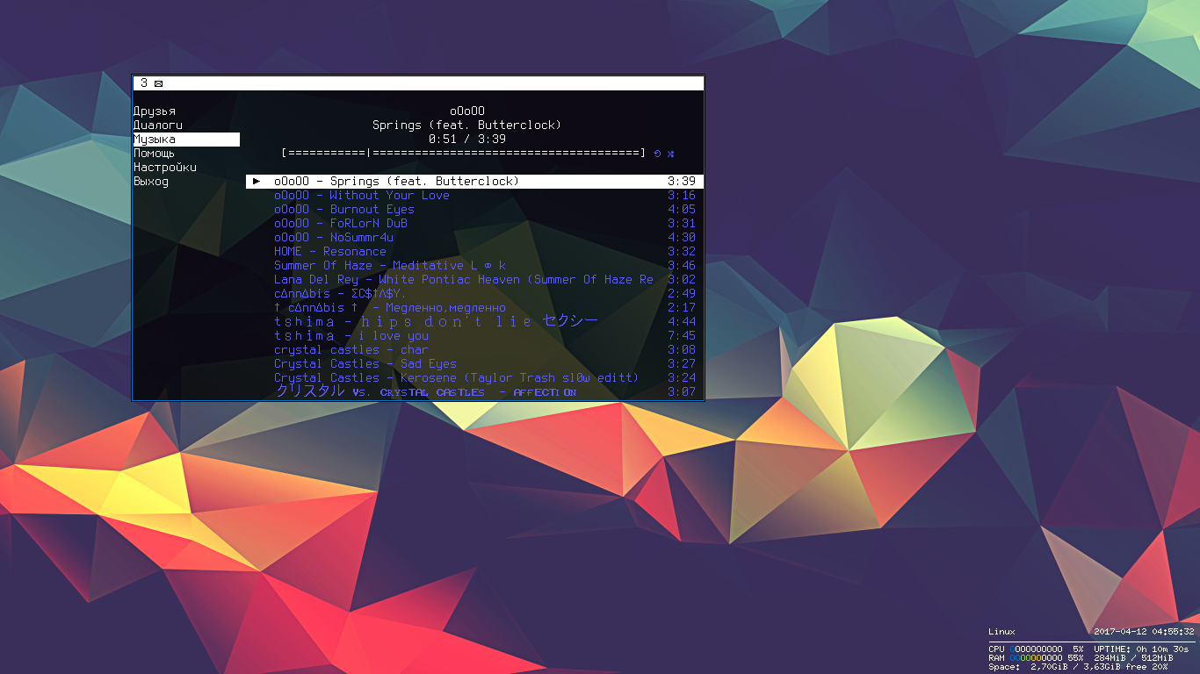
Task: Play Crystal Castles - Kerosene track
Action: 475,378
